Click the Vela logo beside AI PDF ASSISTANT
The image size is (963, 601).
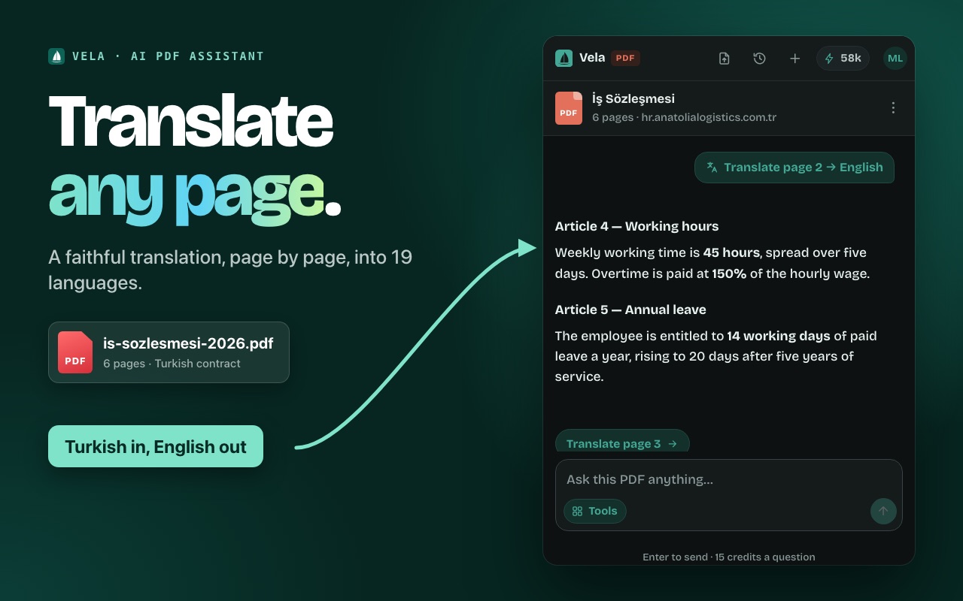coord(56,56)
